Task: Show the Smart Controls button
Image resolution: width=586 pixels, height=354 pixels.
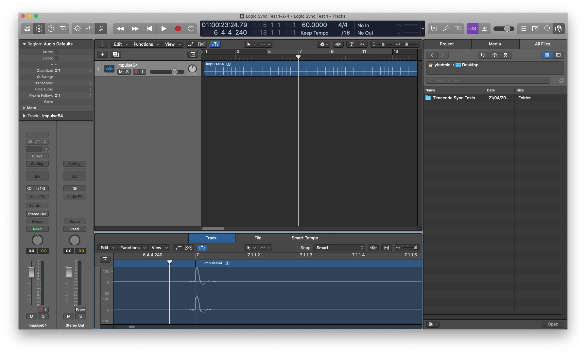Action: click(x=78, y=29)
